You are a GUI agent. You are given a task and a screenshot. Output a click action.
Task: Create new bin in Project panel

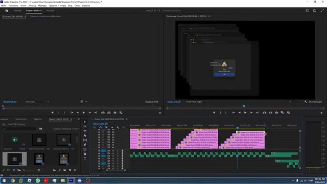click(65, 170)
